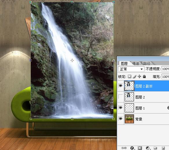Click the link layers chain icon

point(124,148)
